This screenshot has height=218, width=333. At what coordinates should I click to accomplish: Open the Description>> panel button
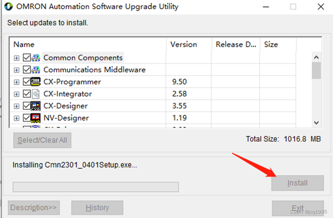(34, 208)
